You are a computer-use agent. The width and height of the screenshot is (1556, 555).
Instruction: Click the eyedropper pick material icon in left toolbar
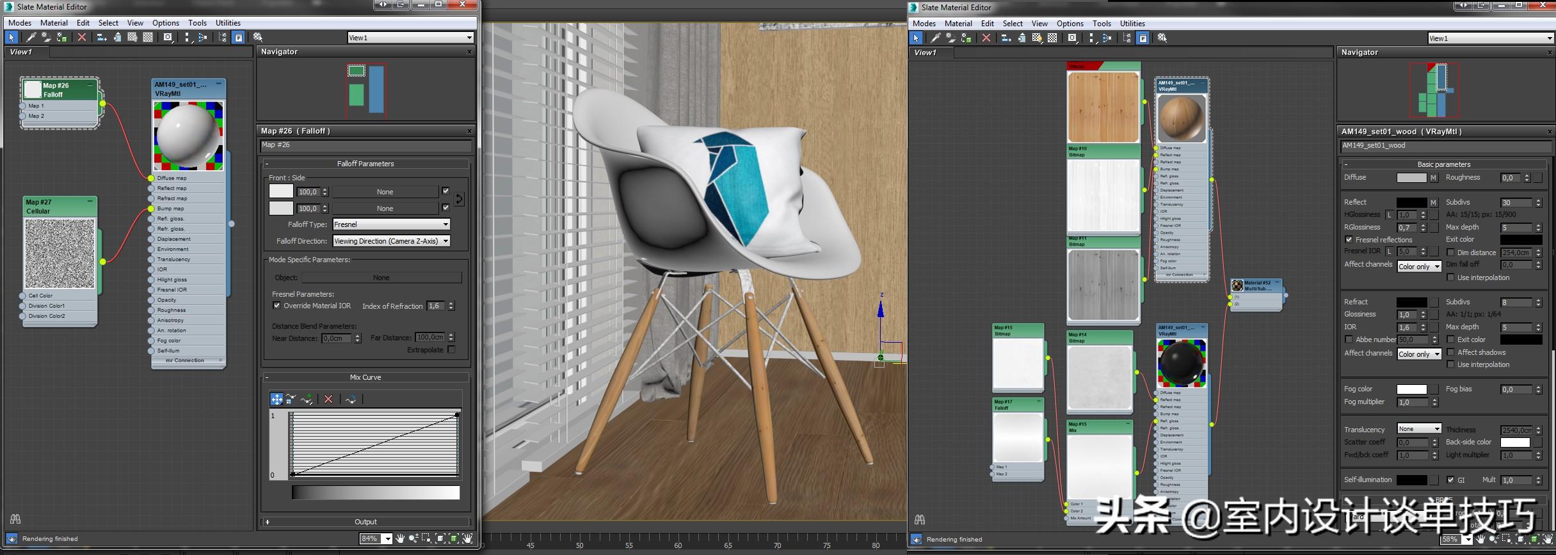coord(30,38)
